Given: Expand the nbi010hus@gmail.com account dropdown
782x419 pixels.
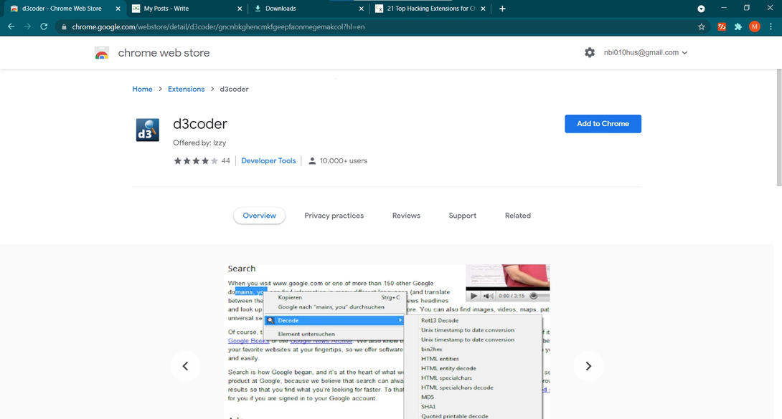Looking at the screenshot, I should coord(646,52).
